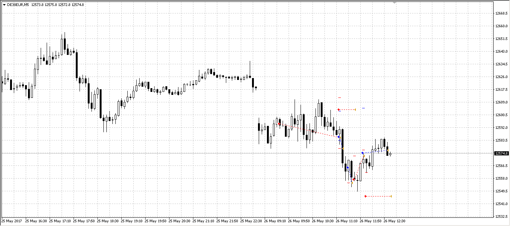This screenshot has width=510, height=226.
Task: Click the 25 May 17:50 time label
Action: (84, 221)
